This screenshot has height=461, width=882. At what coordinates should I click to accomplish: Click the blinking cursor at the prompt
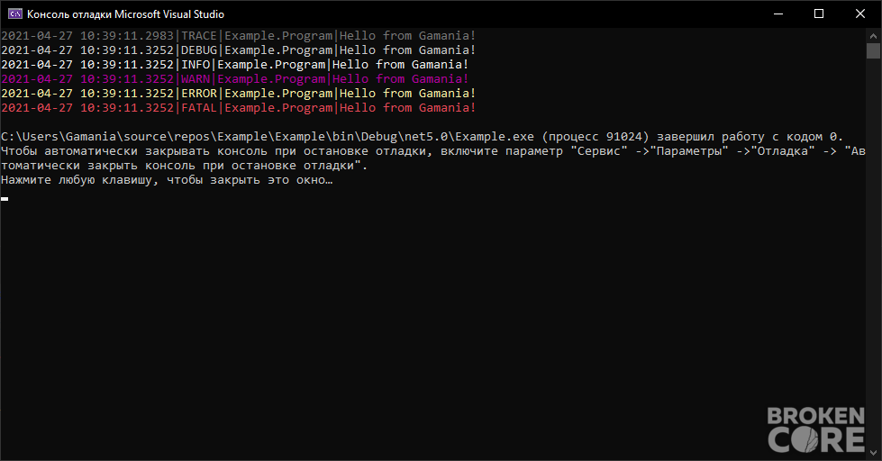point(5,198)
